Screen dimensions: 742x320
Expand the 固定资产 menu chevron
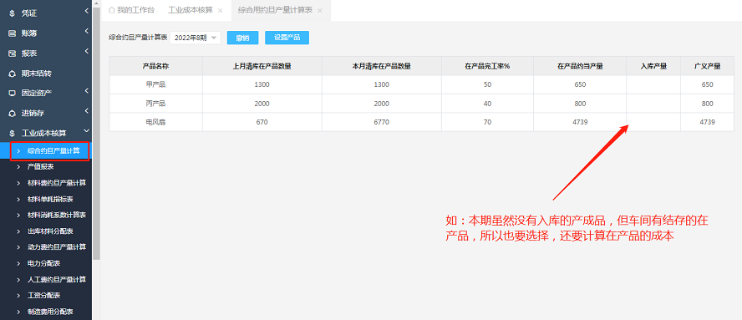[87, 90]
